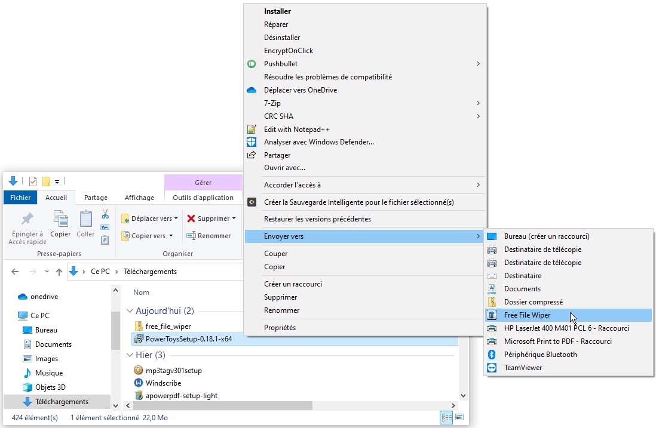Screen dimensions: 656x428
Task: Click the Free File Wiper trash icon
Action: click(x=492, y=315)
